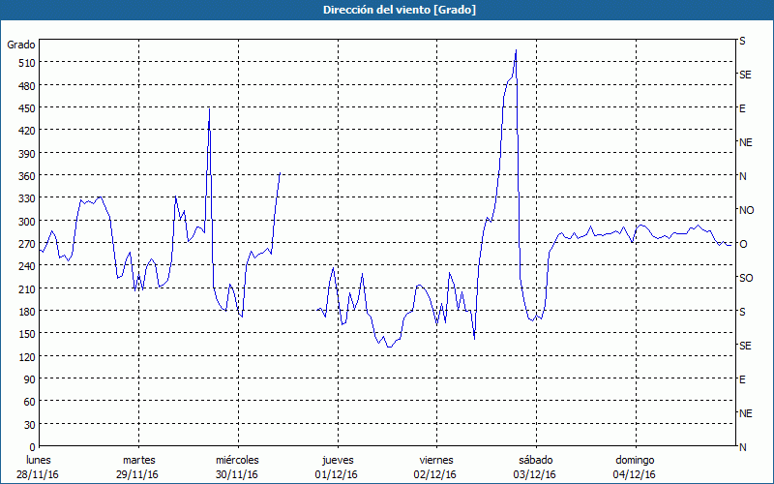Click the 90 value on the degree axis
774x484 pixels.
click(x=30, y=378)
